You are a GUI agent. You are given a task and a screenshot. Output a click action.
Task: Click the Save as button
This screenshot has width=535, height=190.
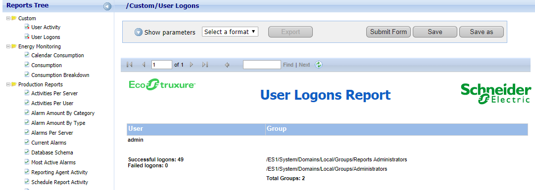coord(482,32)
